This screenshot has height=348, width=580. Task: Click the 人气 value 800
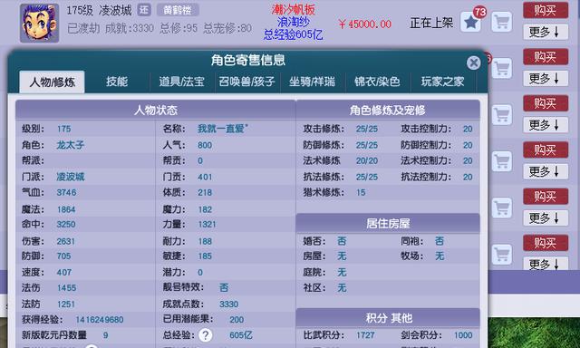tap(205, 145)
